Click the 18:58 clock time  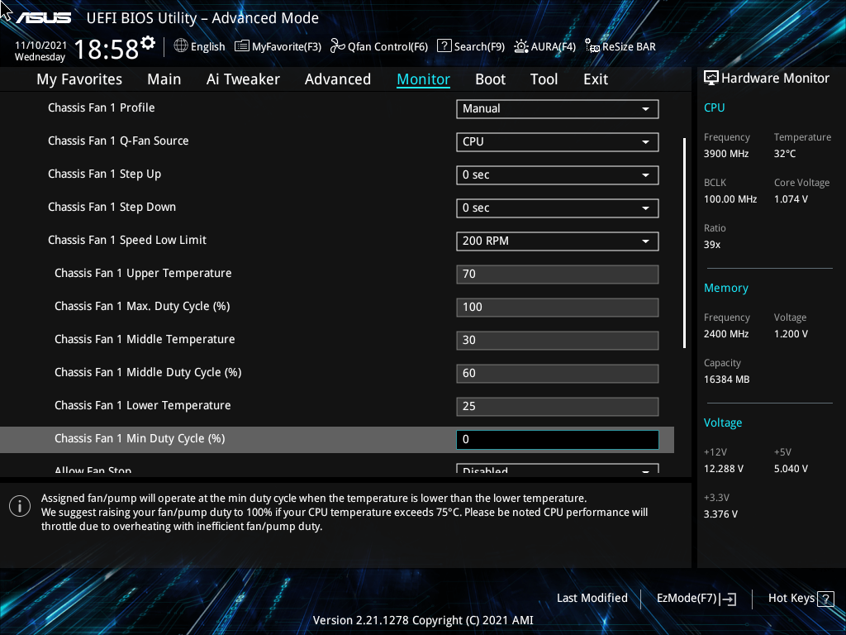(x=107, y=49)
